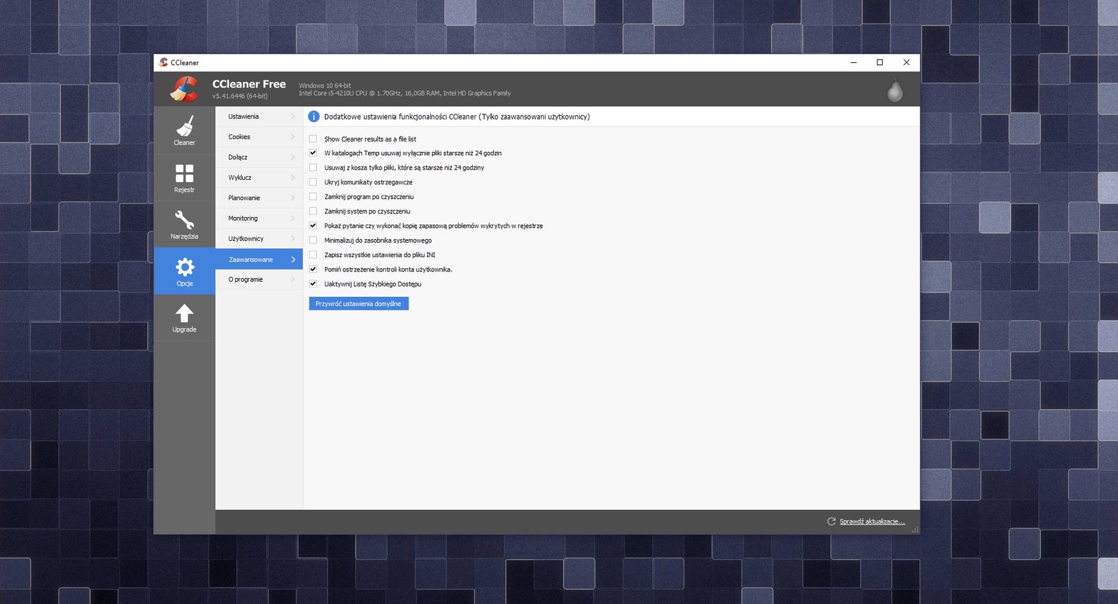Open the Narzędzia wrench tools section
This screenshot has width=1118, height=604.
pyautogui.click(x=185, y=225)
